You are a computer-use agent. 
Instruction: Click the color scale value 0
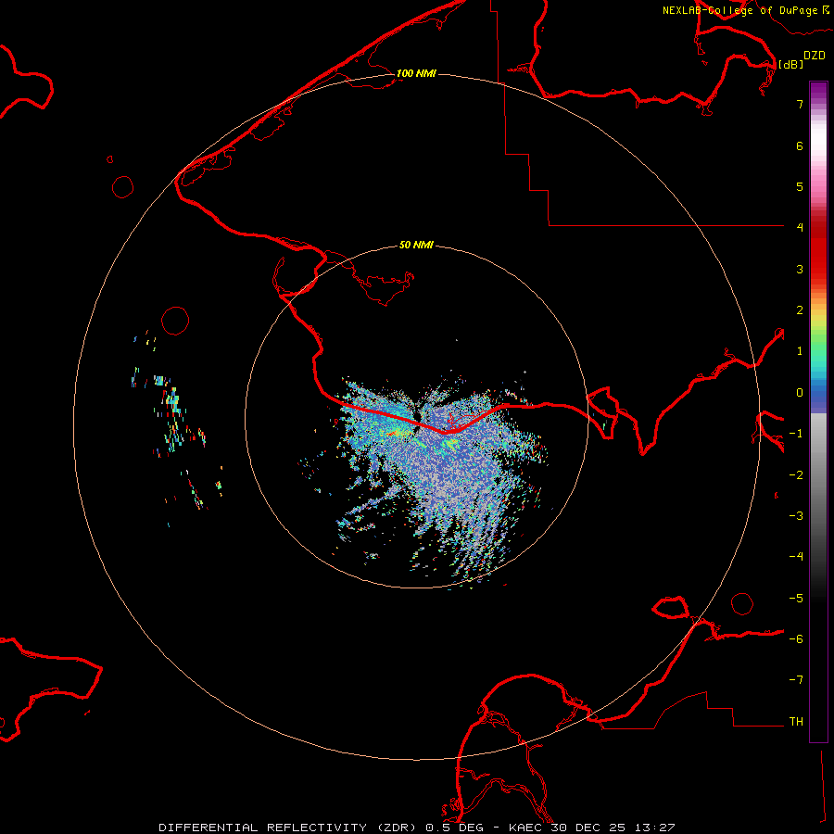pyautogui.click(x=800, y=393)
